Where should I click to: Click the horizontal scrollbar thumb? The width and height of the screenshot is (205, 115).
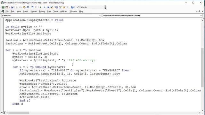click(x=19, y=113)
